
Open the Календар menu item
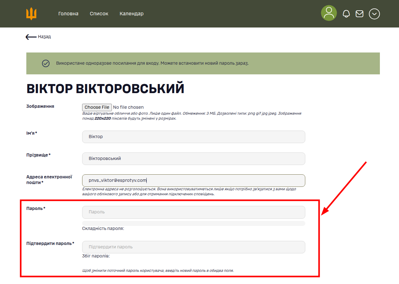[x=131, y=13]
